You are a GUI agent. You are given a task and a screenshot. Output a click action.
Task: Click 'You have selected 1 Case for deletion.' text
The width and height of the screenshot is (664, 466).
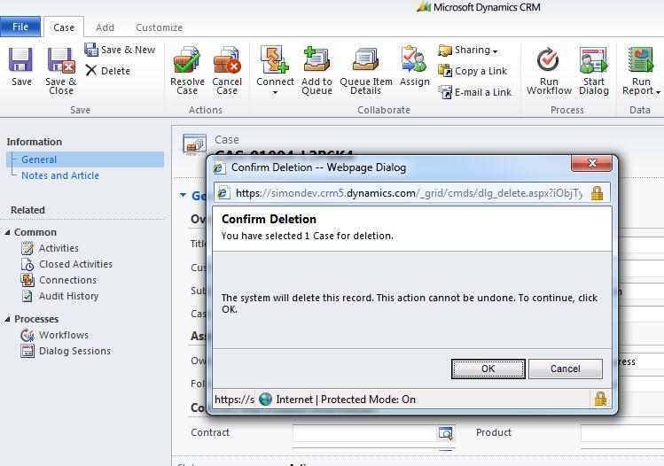coord(308,236)
